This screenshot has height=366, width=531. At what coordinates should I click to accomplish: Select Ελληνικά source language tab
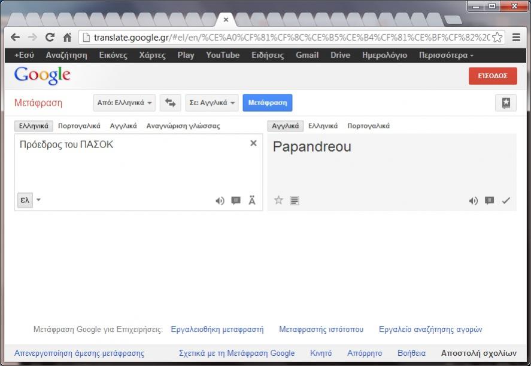tap(34, 126)
